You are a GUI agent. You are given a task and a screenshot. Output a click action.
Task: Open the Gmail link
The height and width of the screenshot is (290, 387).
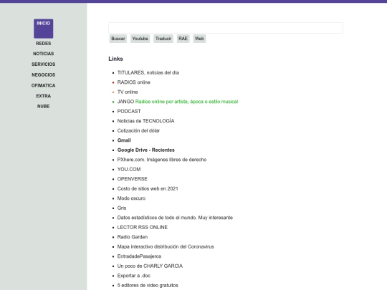124,140
